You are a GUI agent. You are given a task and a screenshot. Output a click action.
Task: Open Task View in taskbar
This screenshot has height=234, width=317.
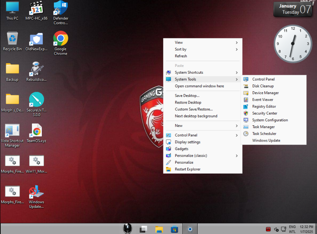(143, 229)
